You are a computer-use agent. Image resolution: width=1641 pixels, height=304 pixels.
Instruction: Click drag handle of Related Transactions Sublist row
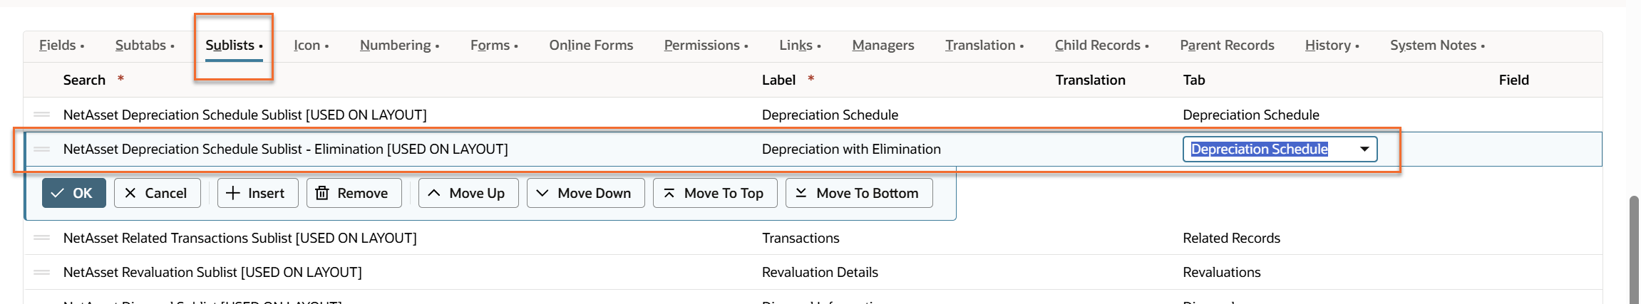coord(42,238)
